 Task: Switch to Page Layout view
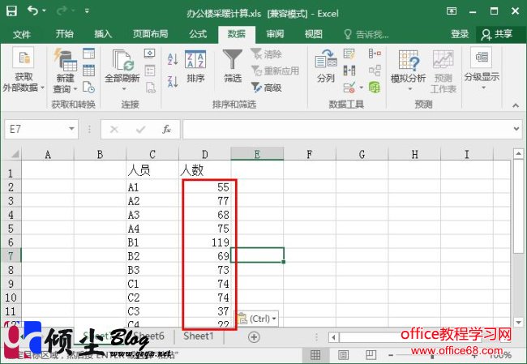click(343, 355)
